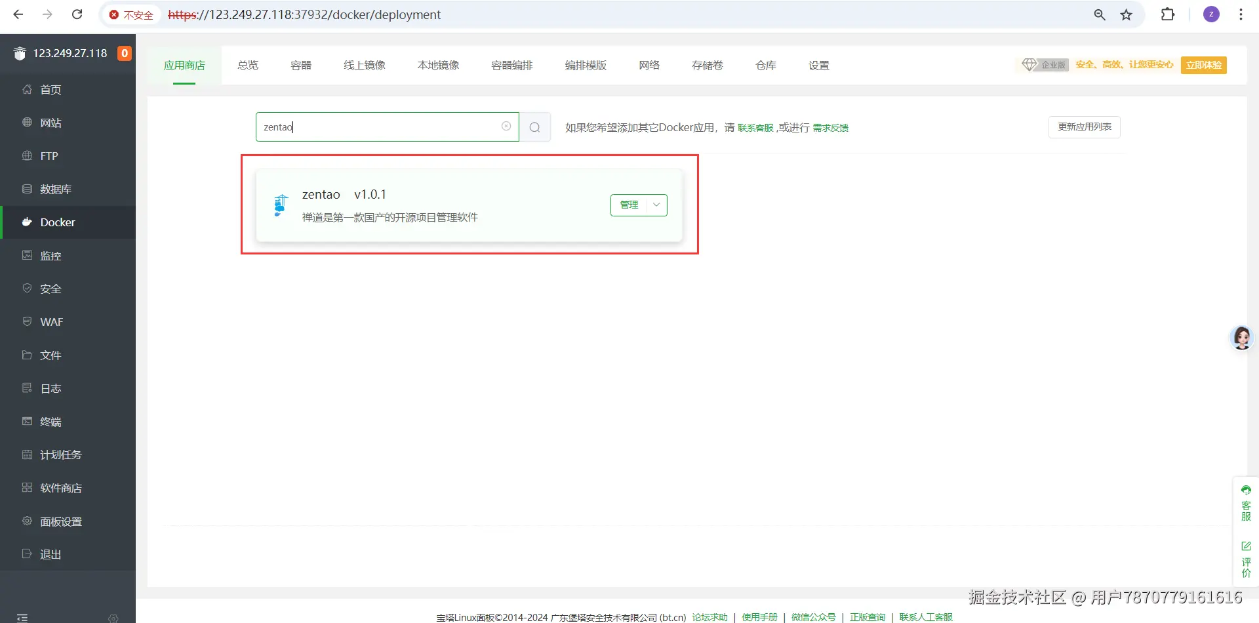Open WAF in sidebar
The width and height of the screenshot is (1259, 623).
point(68,322)
